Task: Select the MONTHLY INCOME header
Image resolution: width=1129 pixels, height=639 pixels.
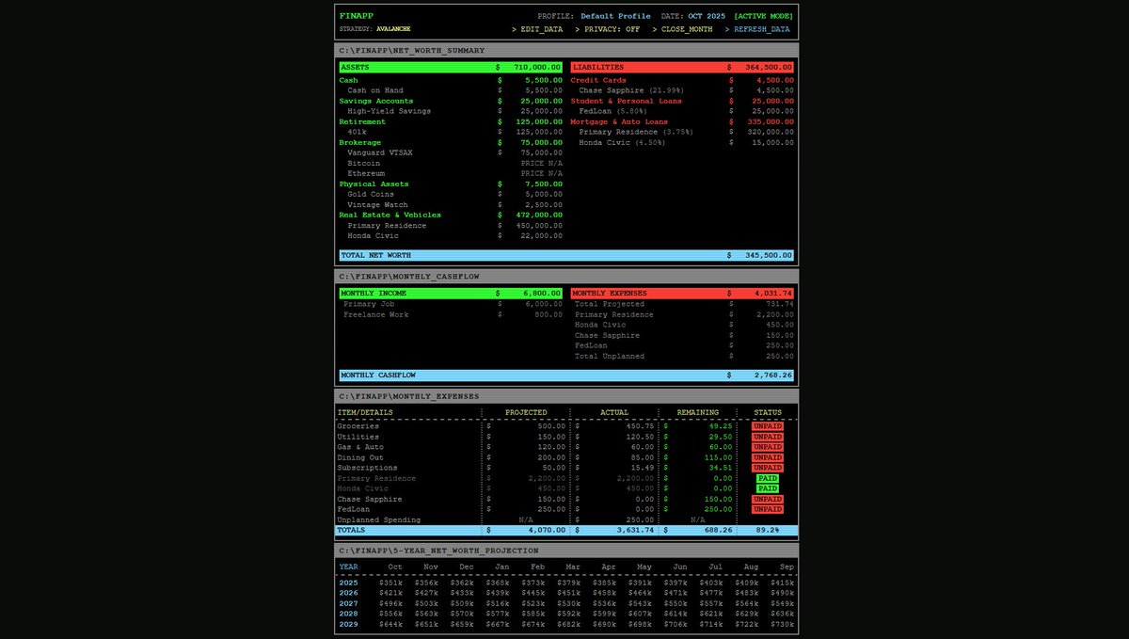Action: [x=451, y=294]
